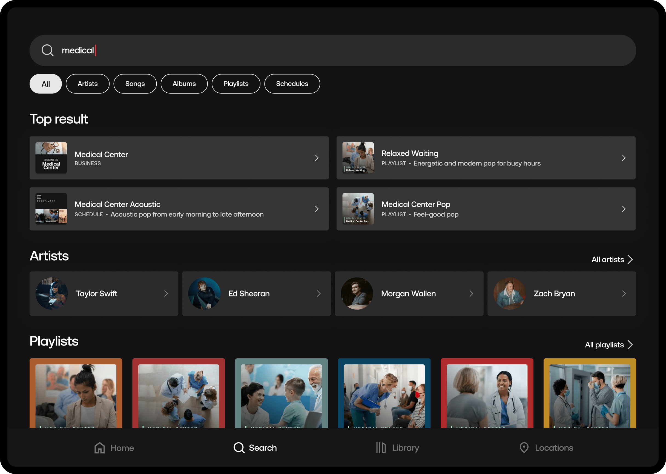666x474 pixels.
Task: Open the All playlists link
Action: tap(608, 345)
